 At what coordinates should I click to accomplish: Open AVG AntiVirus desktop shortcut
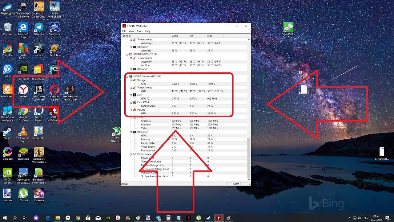coord(23,51)
